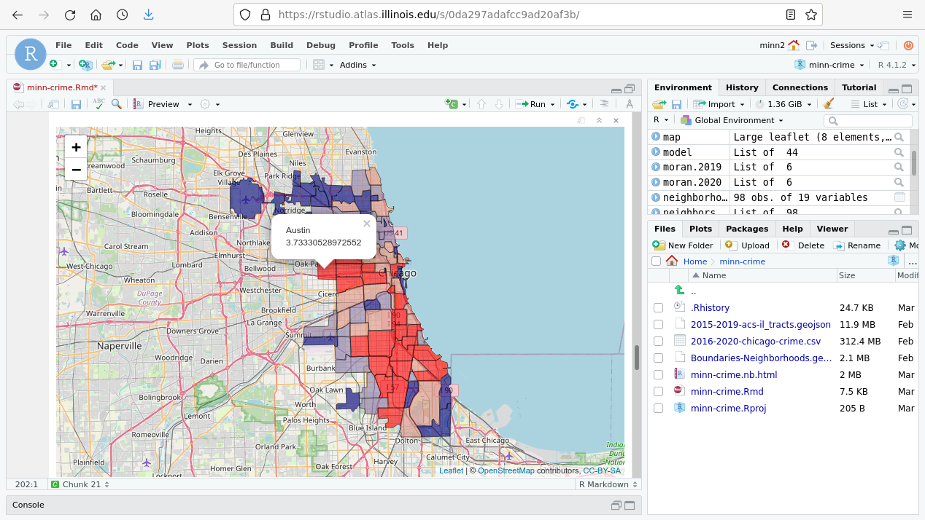Image resolution: width=925 pixels, height=520 pixels.
Task: Zoom in on the leaflet map
Action: [76, 147]
